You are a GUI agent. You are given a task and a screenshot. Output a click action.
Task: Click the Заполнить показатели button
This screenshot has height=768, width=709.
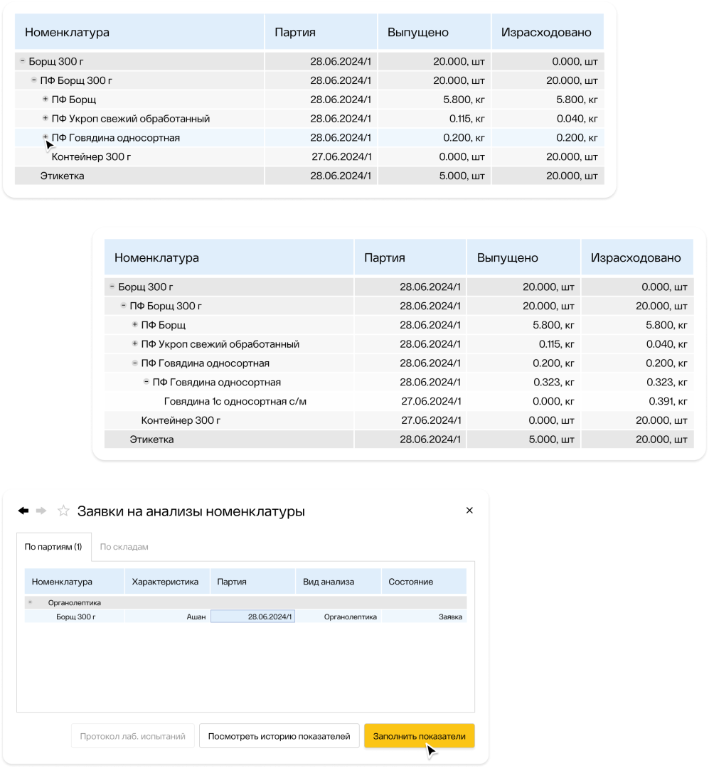point(419,736)
